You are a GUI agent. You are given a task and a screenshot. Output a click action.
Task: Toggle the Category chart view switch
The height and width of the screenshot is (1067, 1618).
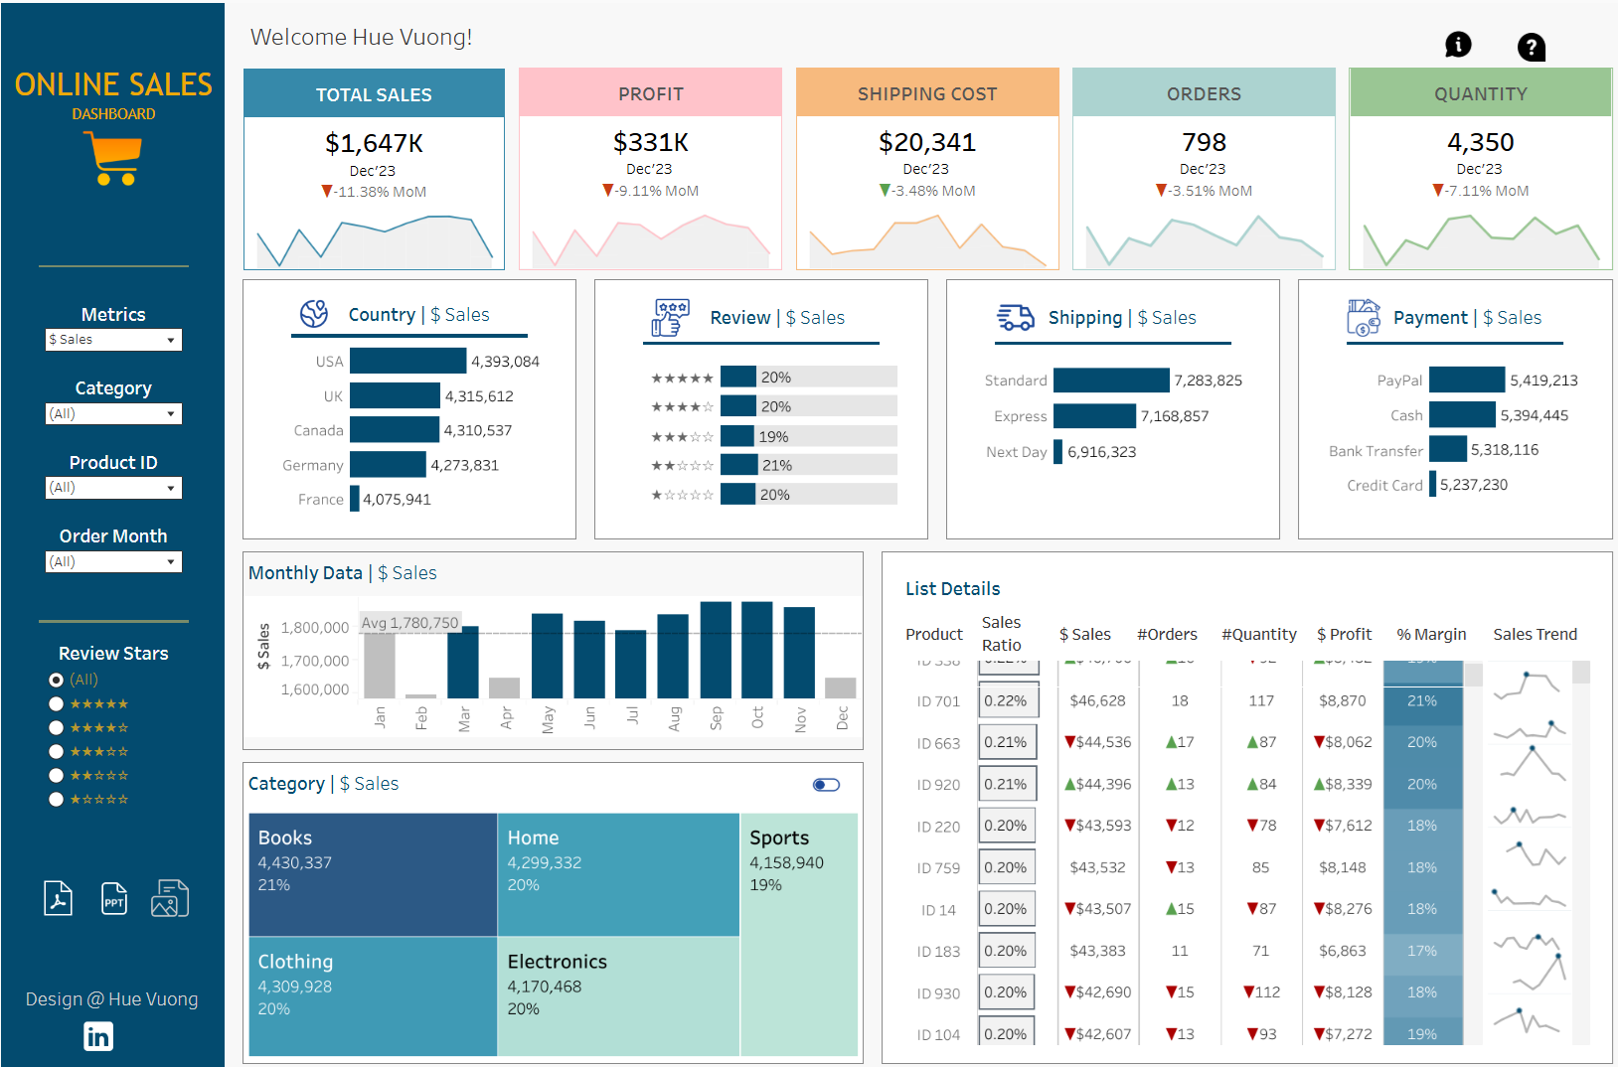tap(826, 785)
